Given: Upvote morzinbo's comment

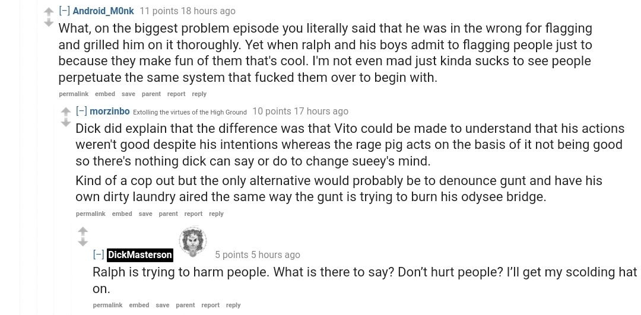Looking at the screenshot, I should pos(66,112).
